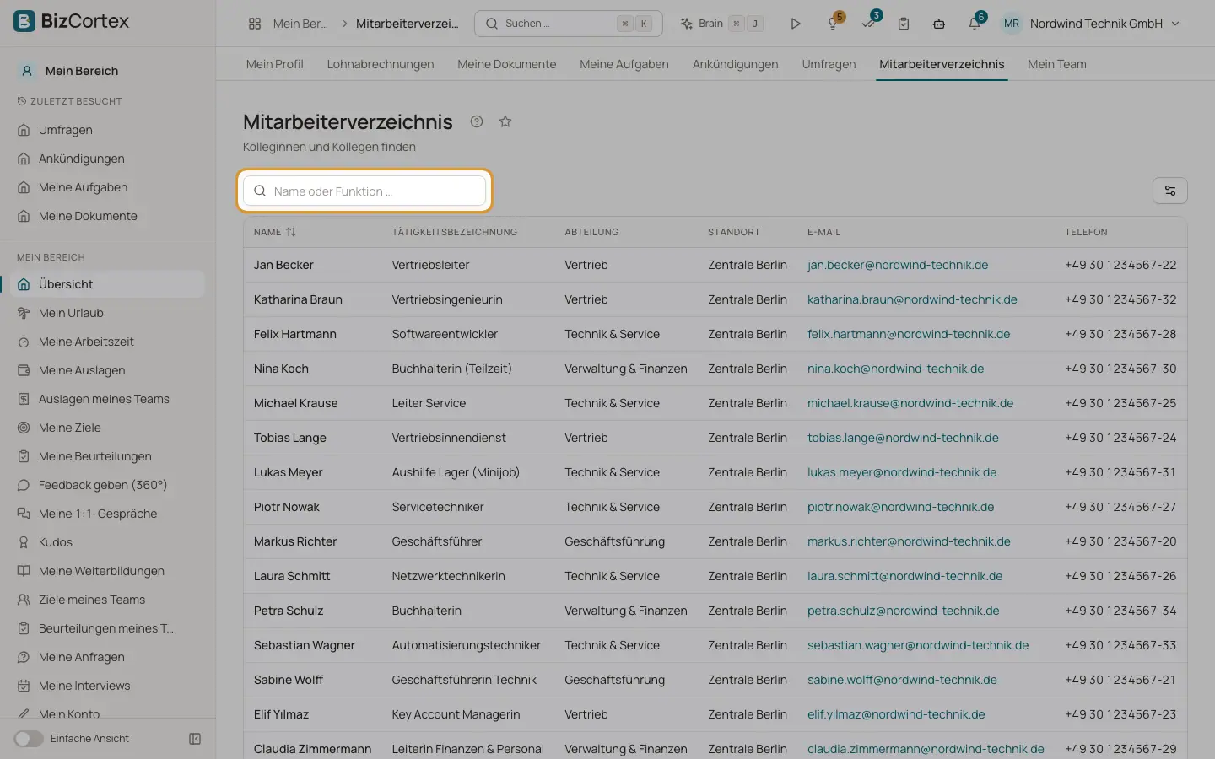Open the lightbulb tips icon with badge 5
1215x759 pixels.
(x=834, y=23)
